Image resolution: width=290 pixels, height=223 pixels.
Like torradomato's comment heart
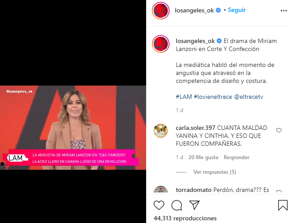click(279, 192)
